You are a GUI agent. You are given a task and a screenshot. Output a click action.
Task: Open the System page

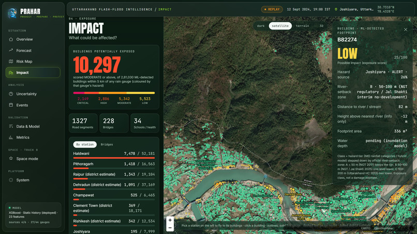coord(33,180)
